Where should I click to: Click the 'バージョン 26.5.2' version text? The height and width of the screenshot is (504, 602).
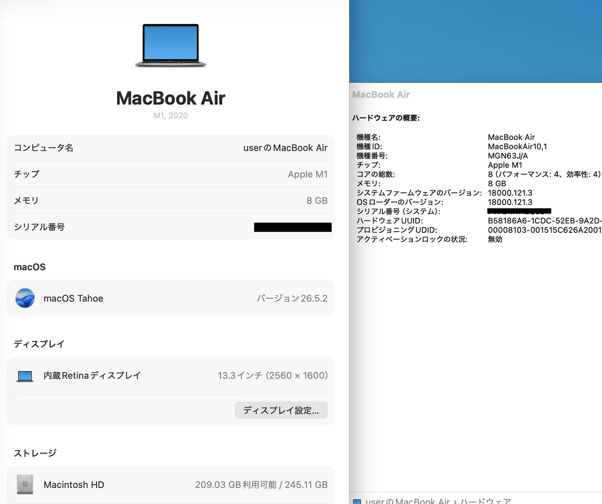pos(292,298)
